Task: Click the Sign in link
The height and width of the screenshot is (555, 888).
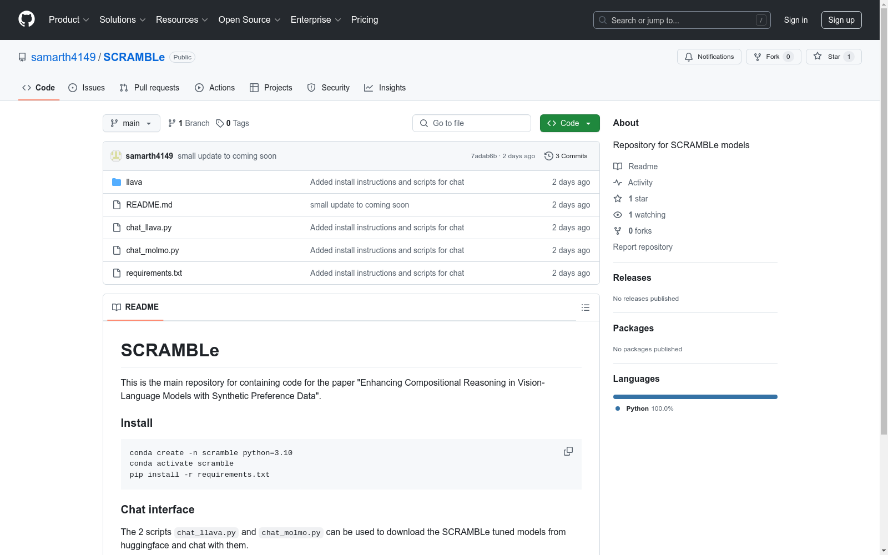Action: 796,20
